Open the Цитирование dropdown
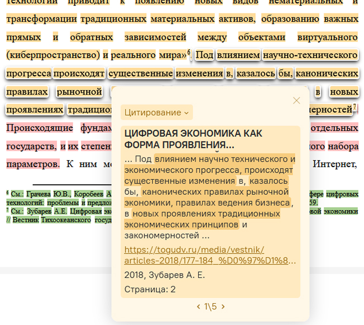This screenshot has height=325, width=364. [157, 112]
